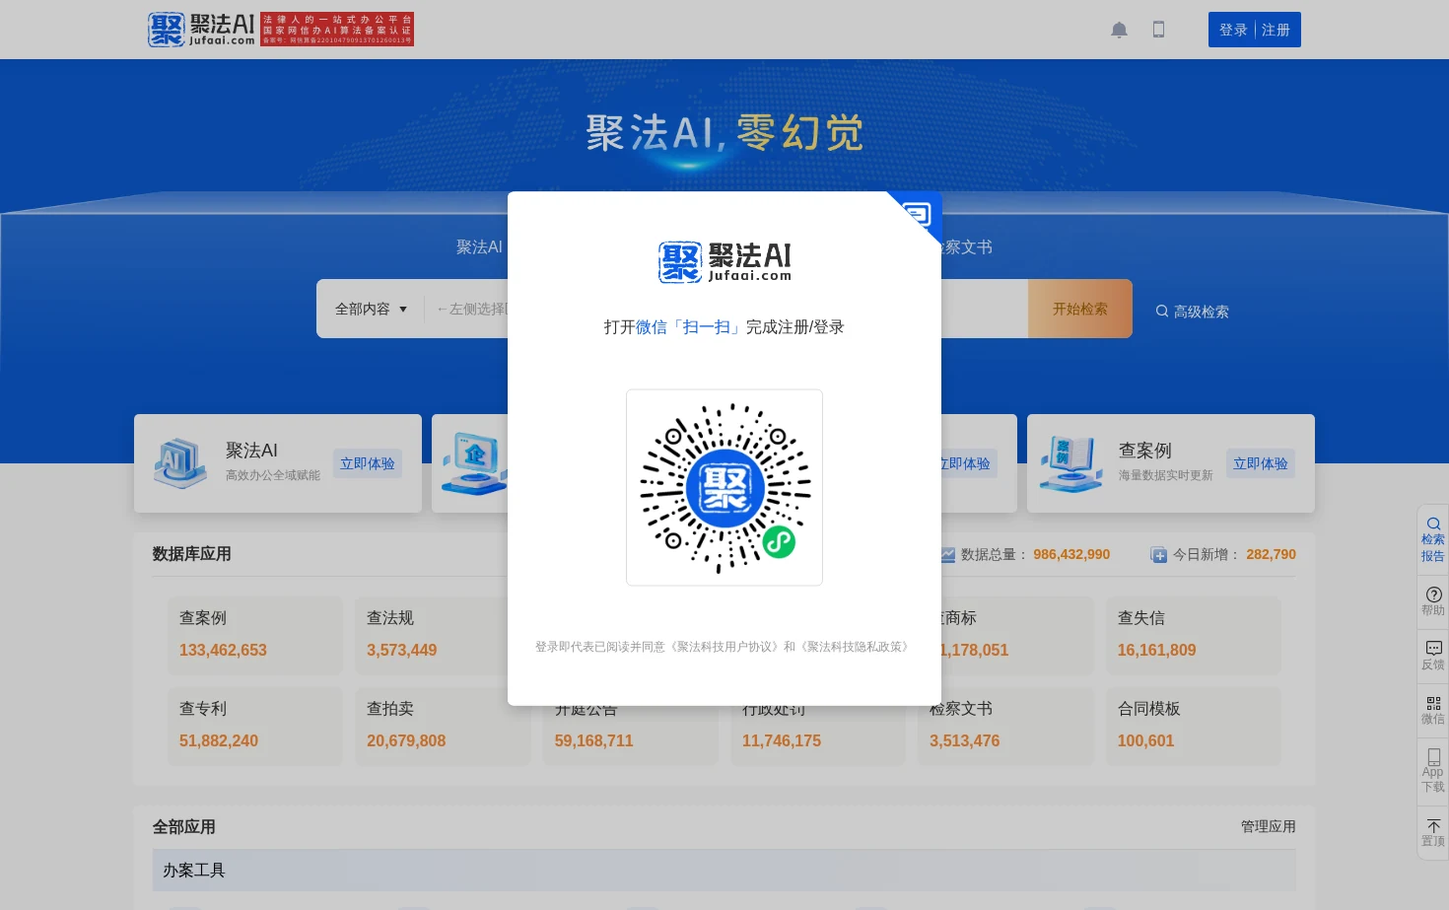Click the count 59,168,711

(593, 740)
